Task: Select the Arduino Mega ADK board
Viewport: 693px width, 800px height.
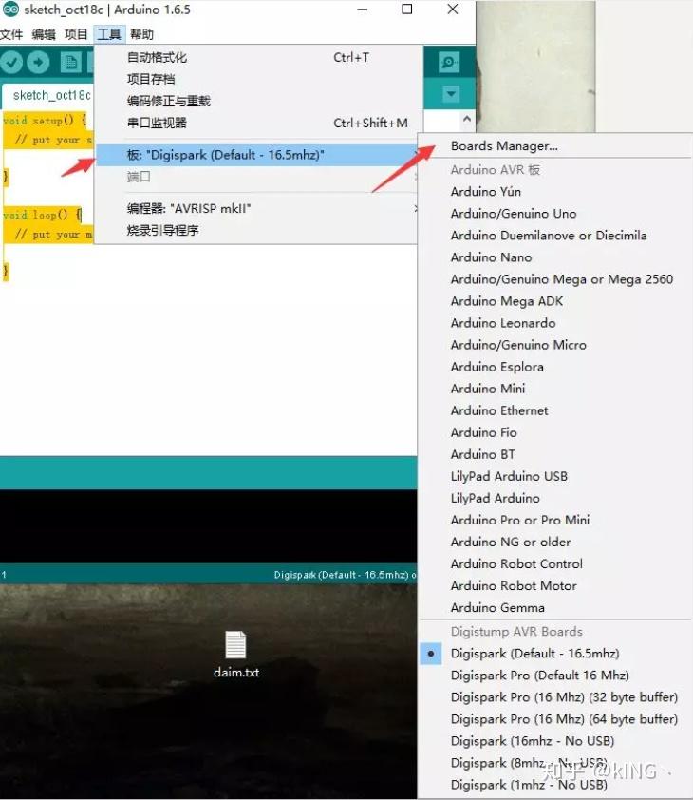Action: coord(554,301)
